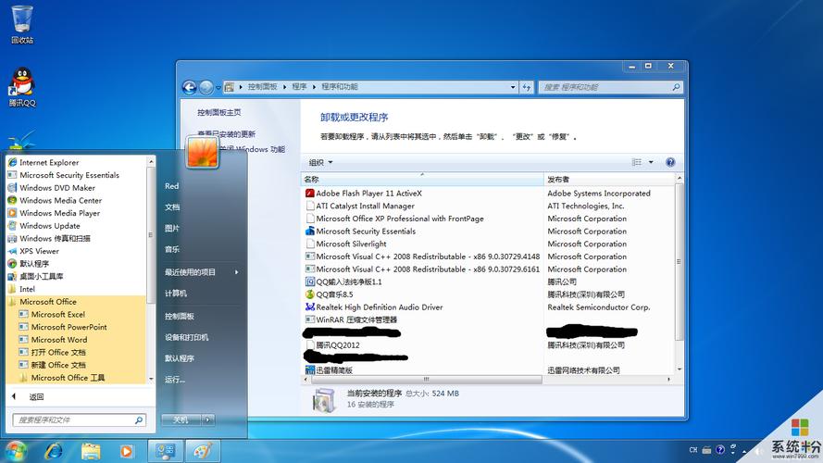Click the refresh button beside address bar

pos(527,87)
